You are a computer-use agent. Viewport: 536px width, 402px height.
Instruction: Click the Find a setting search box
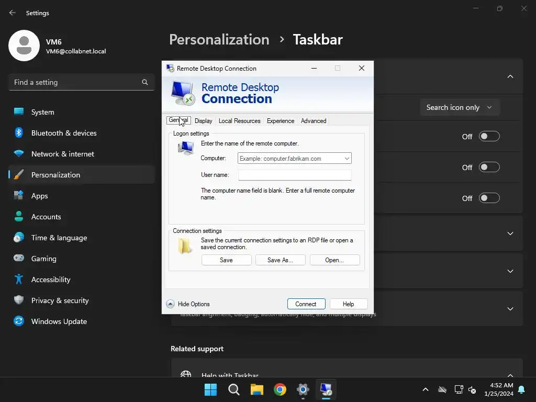(81, 82)
